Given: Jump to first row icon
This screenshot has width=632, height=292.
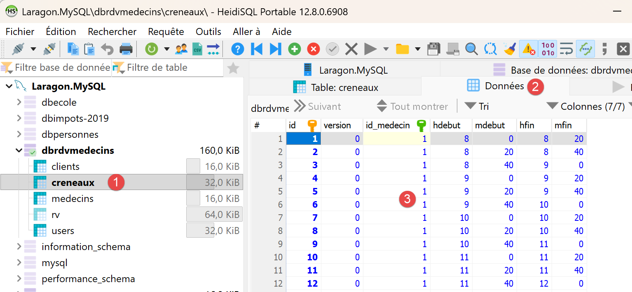Looking at the screenshot, I should [256, 49].
